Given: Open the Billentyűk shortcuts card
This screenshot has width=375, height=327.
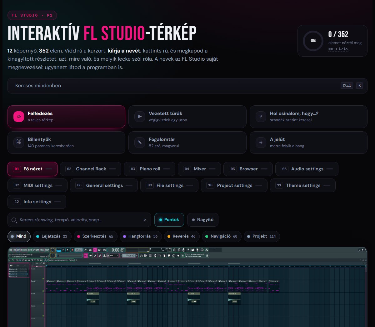Looking at the screenshot, I should point(66,143).
